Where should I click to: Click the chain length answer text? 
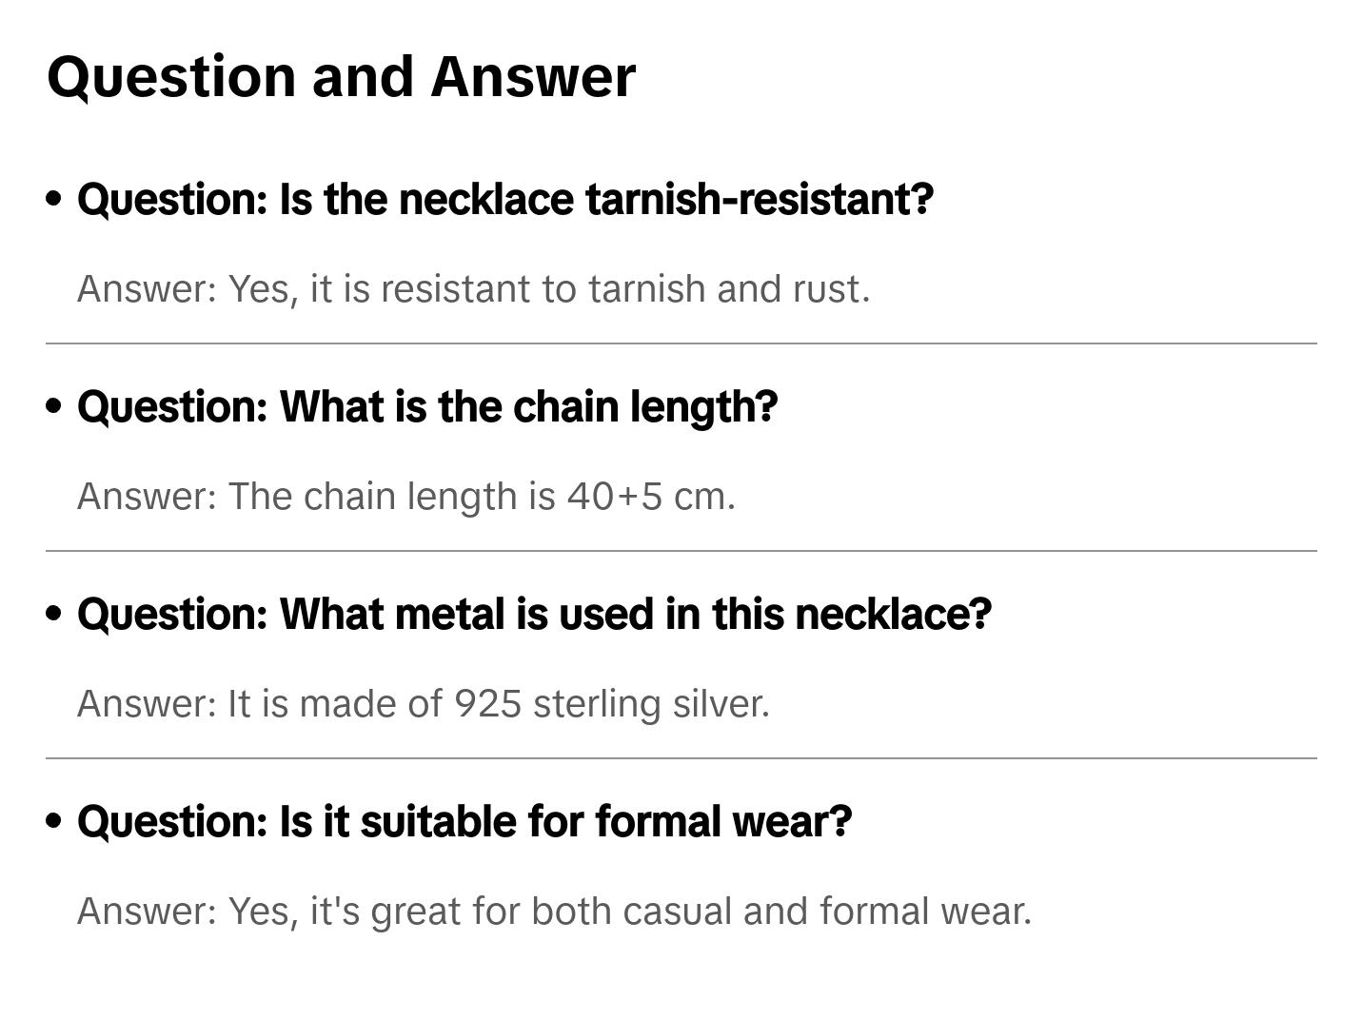pos(405,497)
